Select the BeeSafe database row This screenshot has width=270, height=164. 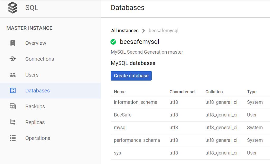[123, 115]
